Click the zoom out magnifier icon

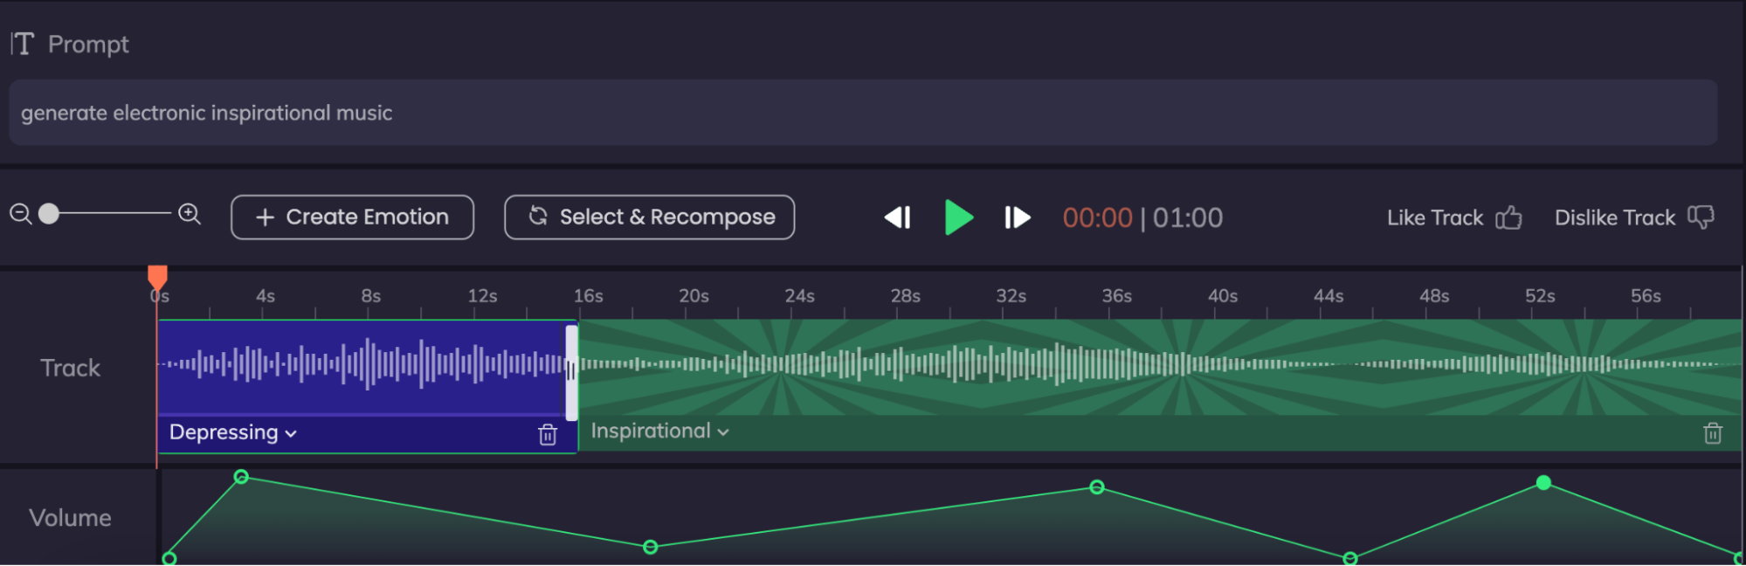point(20,214)
